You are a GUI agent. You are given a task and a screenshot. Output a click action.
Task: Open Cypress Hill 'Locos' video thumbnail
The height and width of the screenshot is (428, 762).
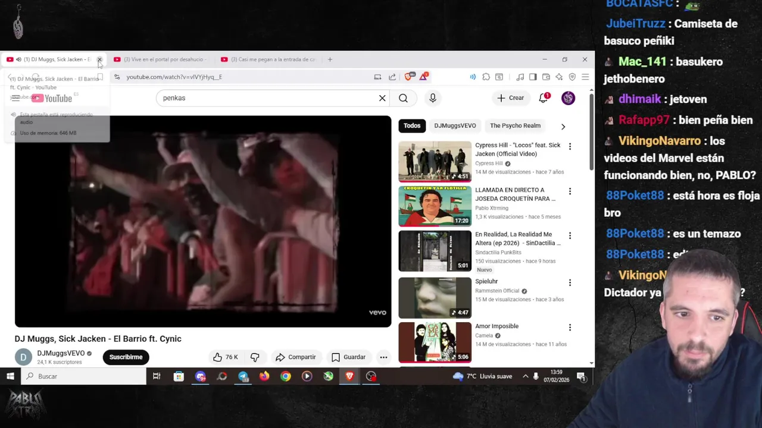(435, 161)
